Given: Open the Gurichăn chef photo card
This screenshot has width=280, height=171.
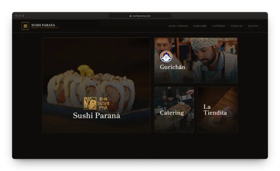Looking at the screenshot, I should [196, 60].
